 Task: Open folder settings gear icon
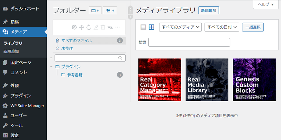pos(74,27)
